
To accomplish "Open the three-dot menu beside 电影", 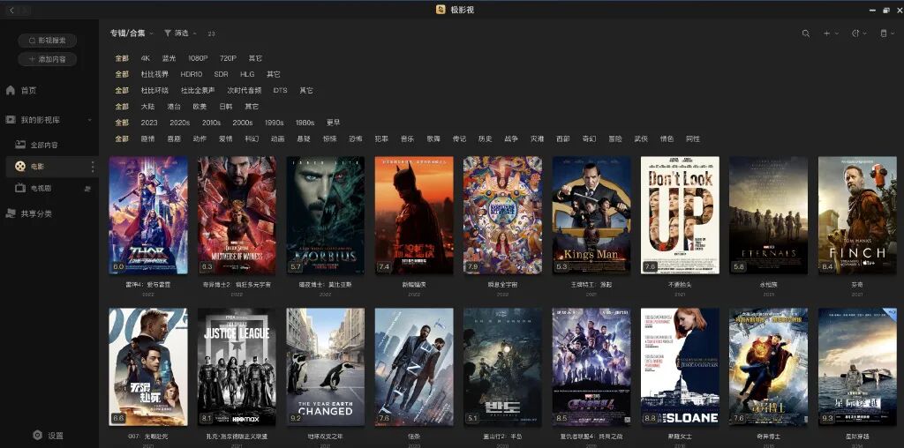I will point(92,167).
